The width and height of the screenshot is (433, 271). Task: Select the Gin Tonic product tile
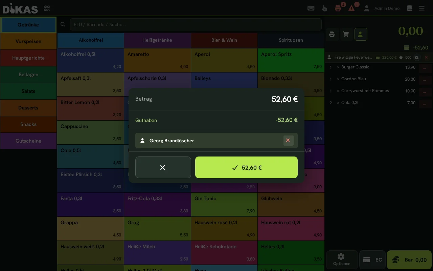224,205
